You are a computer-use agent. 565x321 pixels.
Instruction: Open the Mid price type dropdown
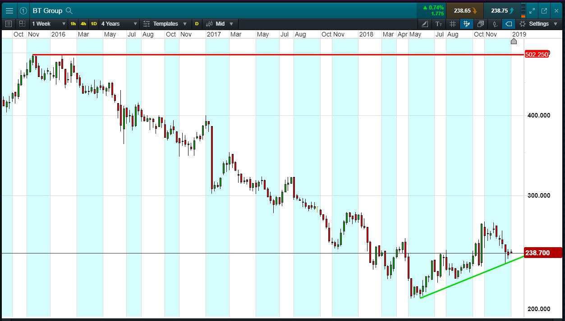pyautogui.click(x=220, y=24)
